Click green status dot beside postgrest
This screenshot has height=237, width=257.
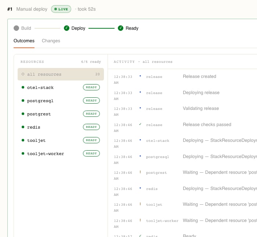(x=23, y=114)
